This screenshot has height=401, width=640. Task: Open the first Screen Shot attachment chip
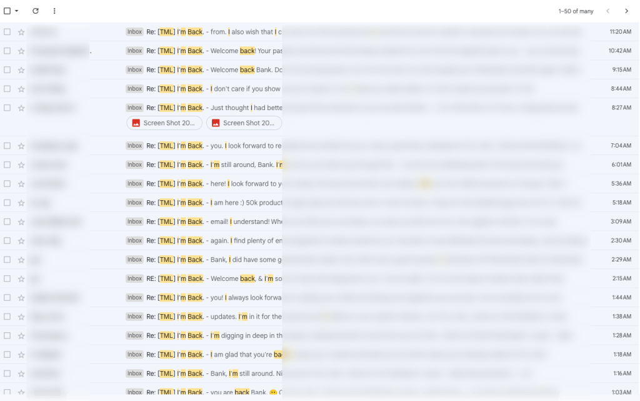(164, 123)
